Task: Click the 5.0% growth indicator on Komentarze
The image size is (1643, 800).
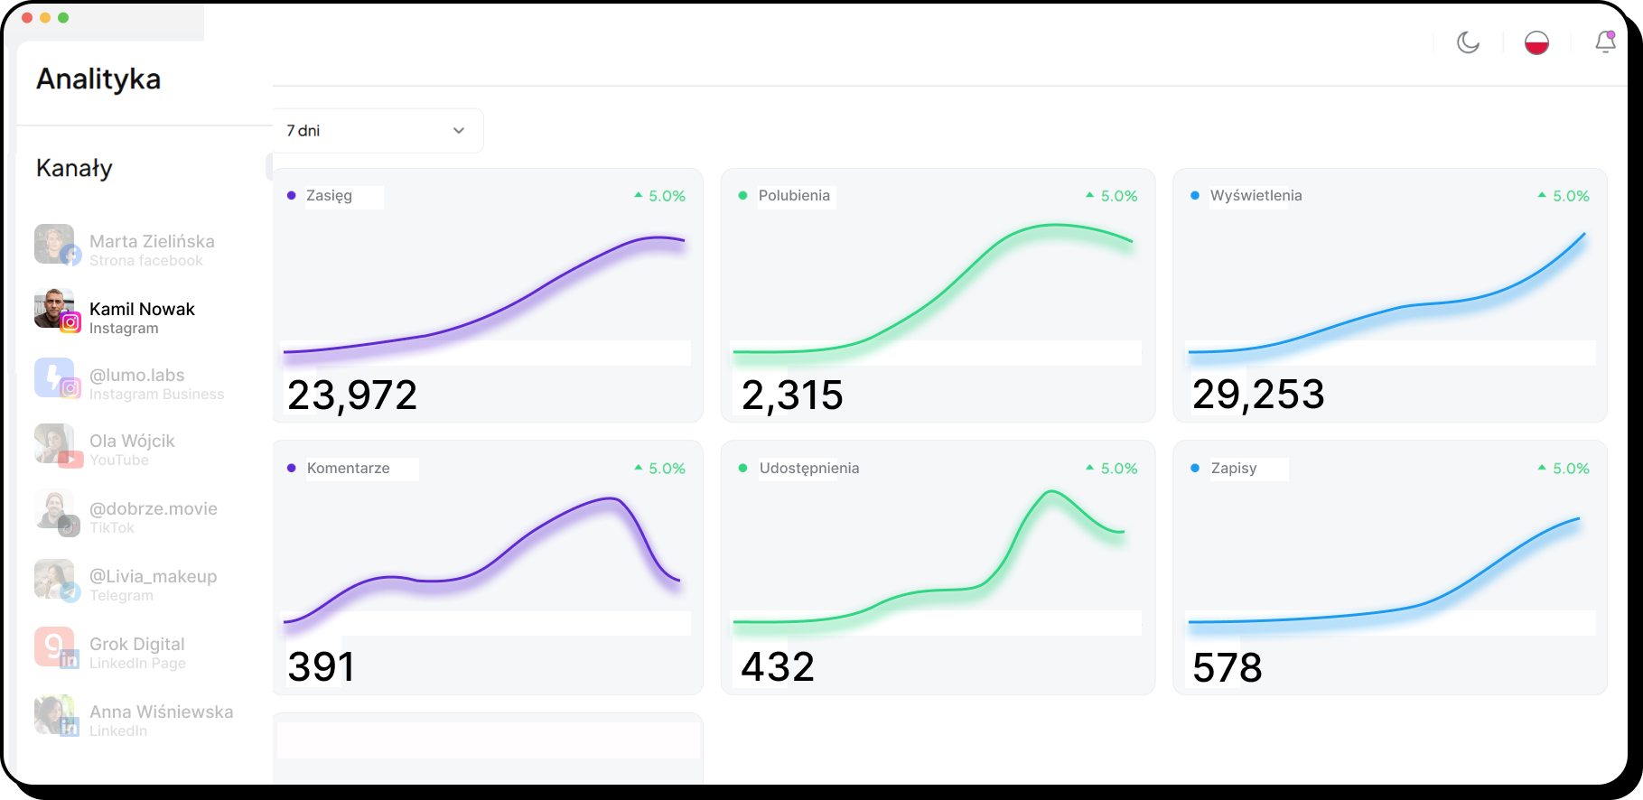Action: (x=660, y=469)
